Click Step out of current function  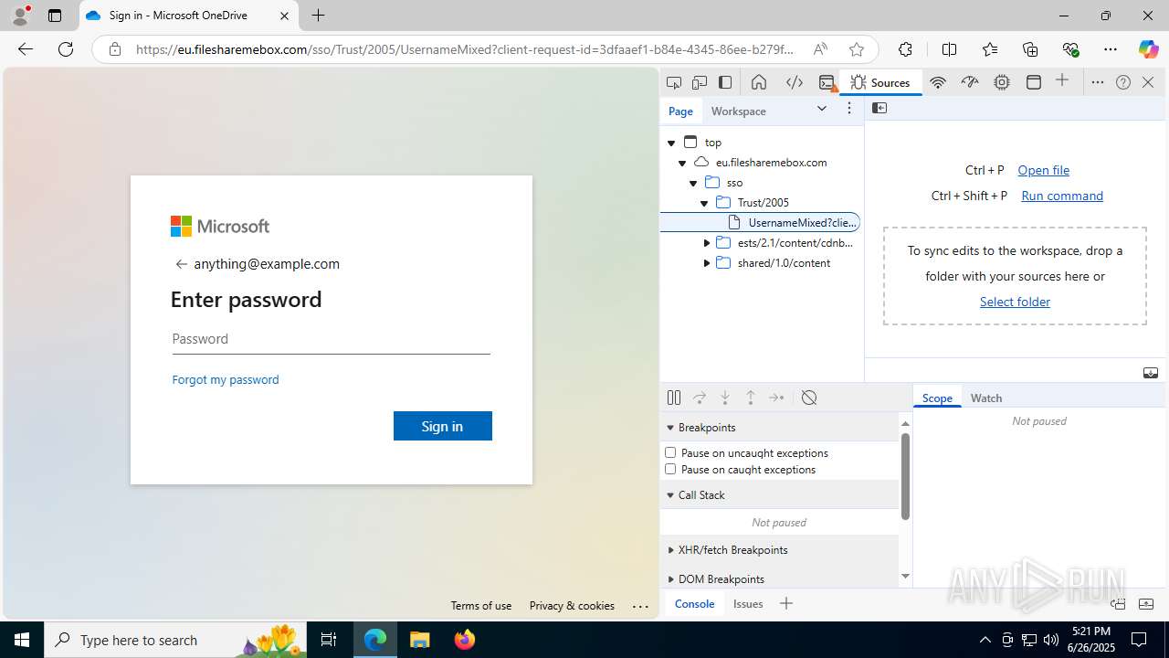tap(751, 398)
